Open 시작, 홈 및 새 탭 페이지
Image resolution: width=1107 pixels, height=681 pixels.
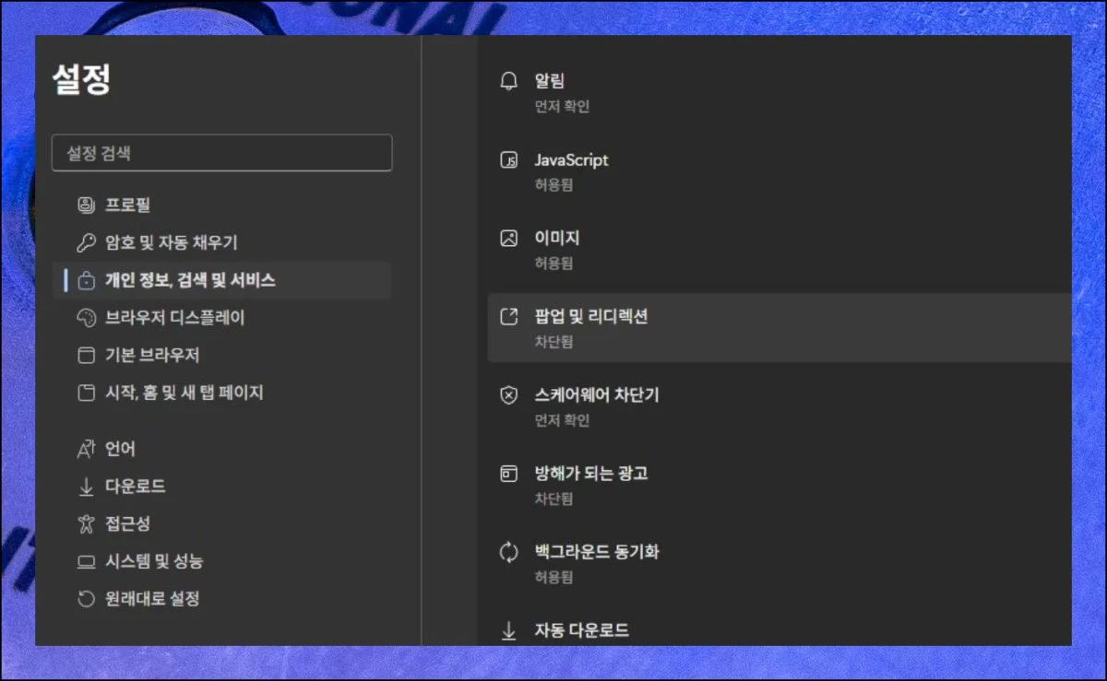pos(184,393)
